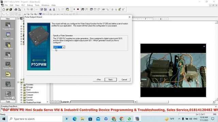Close the Pulse Output Wizard dialog
The image size is (218, 122).
tap(129, 17)
